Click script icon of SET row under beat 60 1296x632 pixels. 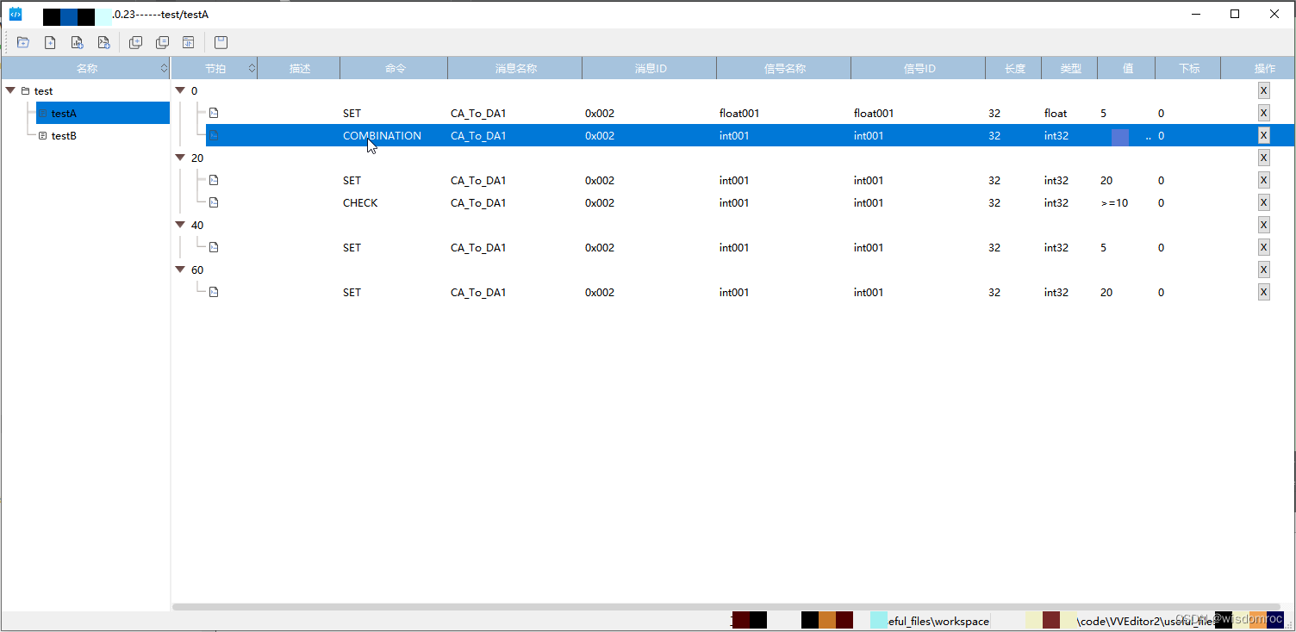coord(214,292)
